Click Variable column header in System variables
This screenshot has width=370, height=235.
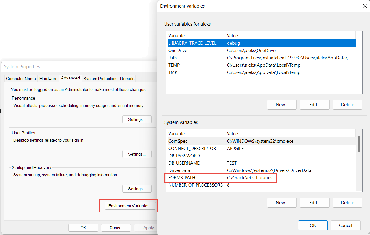196,134
